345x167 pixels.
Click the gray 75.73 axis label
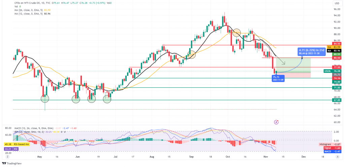click(337, 75)
